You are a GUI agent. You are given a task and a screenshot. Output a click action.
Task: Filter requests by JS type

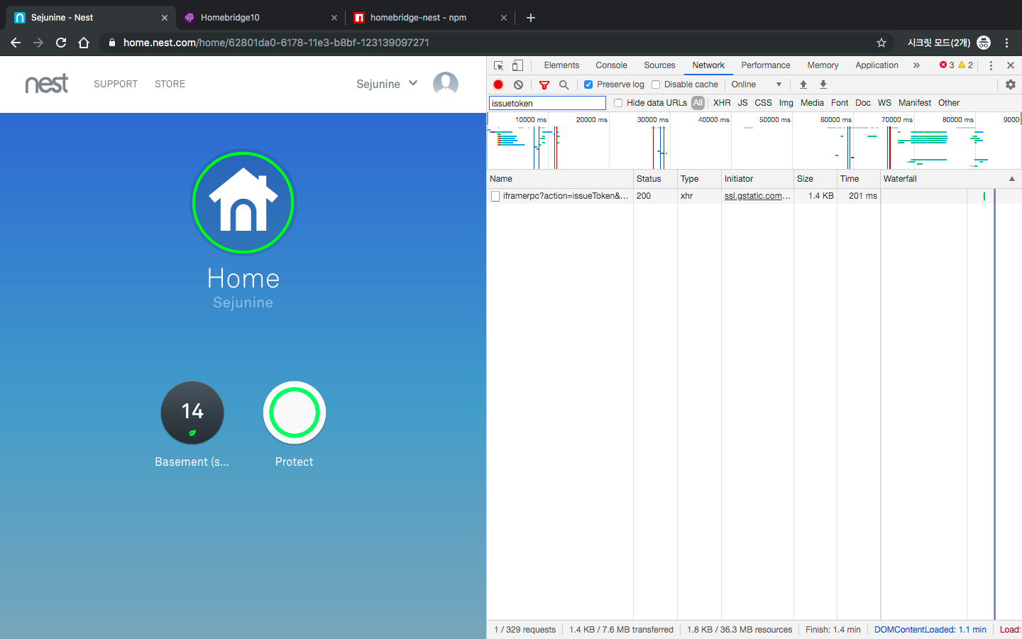pyautogui.click(x=742, y=103)
